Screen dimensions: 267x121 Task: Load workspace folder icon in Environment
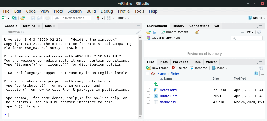click(149, 32)
